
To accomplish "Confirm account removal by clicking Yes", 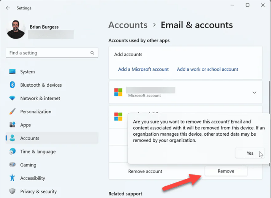I will [x=250, y=153].
